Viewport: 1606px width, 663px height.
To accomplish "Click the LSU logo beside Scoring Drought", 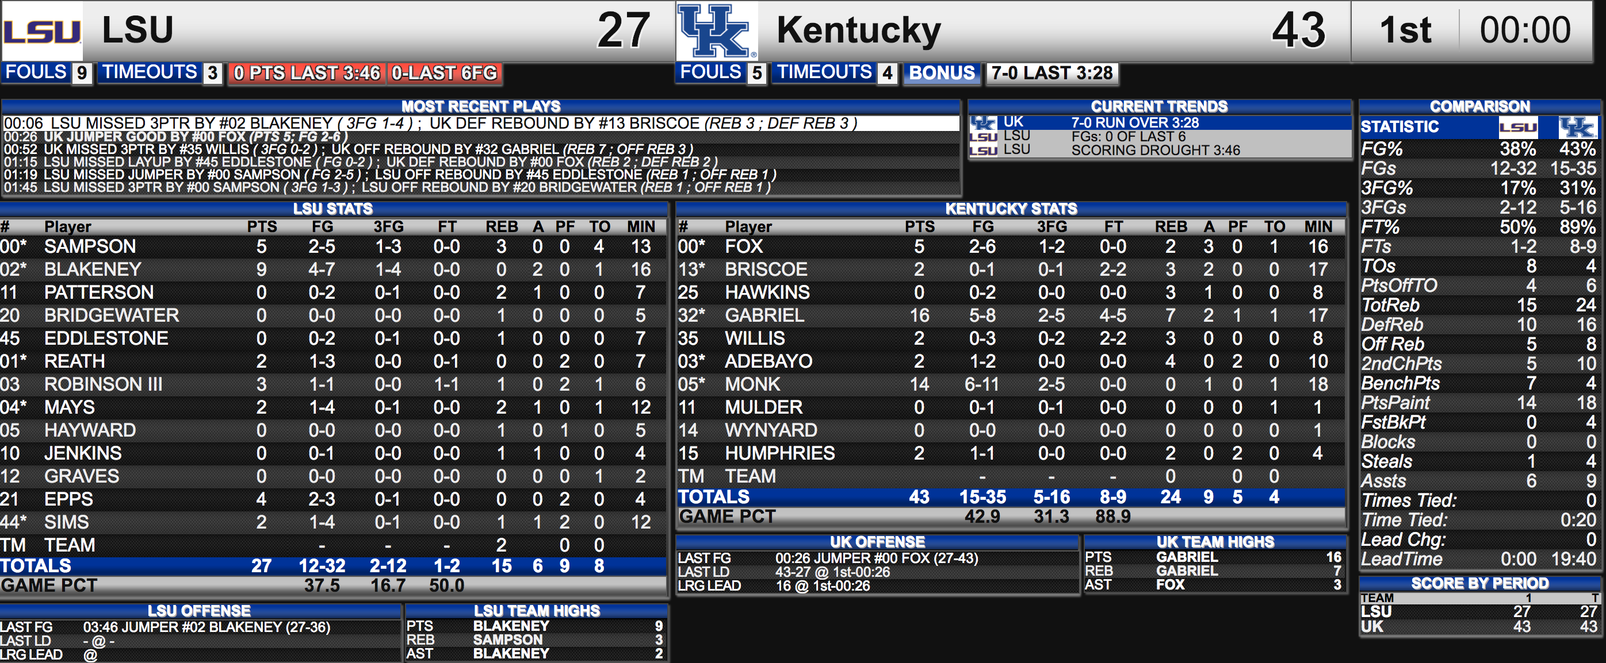I will [983, 150].
